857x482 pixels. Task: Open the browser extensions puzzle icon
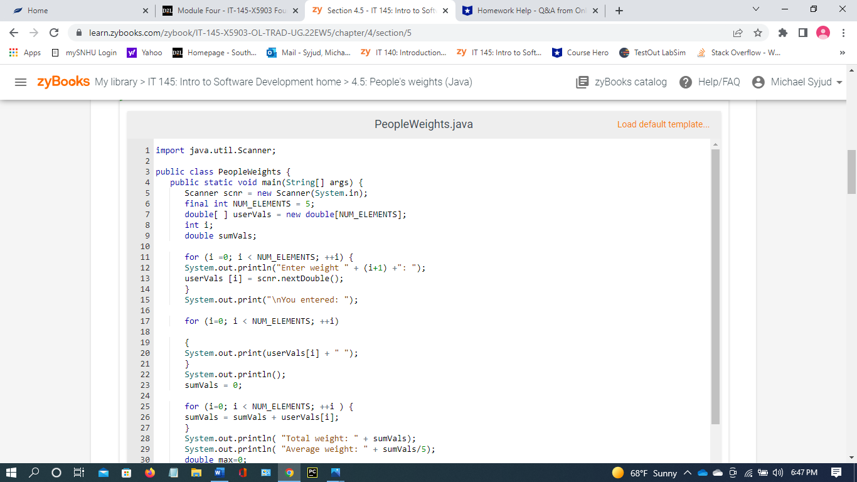tap(782, 32)
